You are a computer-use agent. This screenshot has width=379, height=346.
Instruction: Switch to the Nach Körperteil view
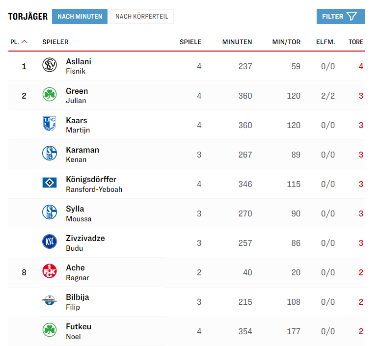[142, 17]
